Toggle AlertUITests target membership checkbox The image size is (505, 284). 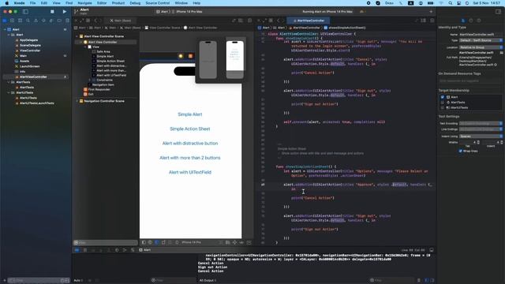pyautogui.click(x=442, y=107)
